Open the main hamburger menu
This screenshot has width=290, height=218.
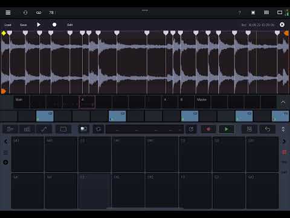(8, 13)
